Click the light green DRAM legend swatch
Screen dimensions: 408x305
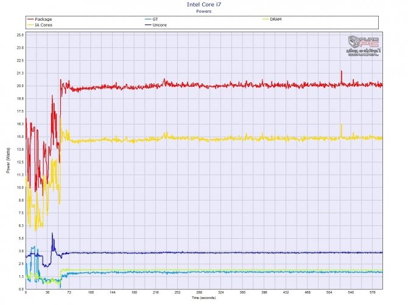coord(266,19)
